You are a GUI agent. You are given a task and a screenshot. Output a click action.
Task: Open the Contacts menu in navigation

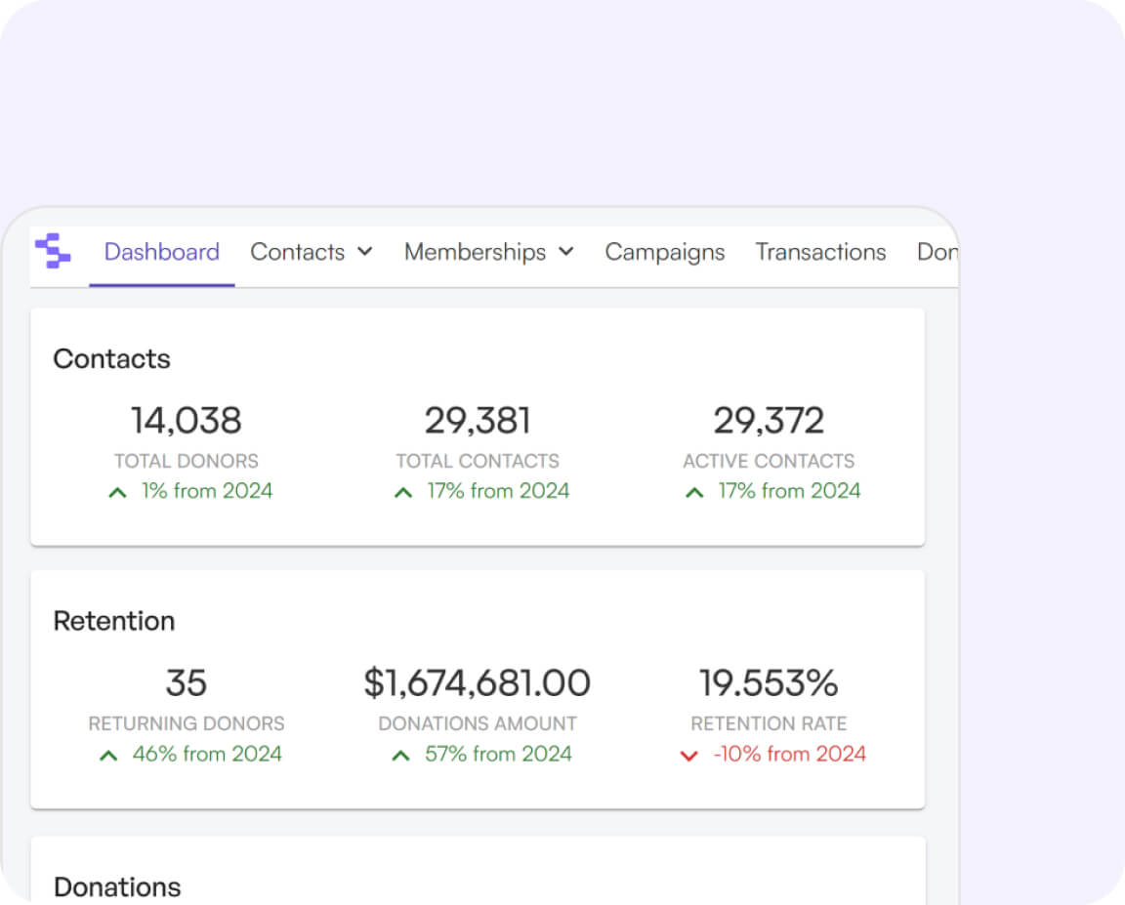click(x=297, y=252)
